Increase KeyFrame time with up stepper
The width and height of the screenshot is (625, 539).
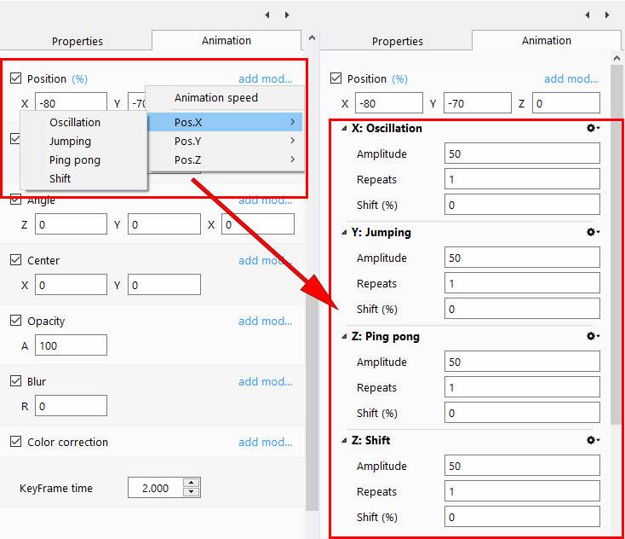click(x=191, y=484)
